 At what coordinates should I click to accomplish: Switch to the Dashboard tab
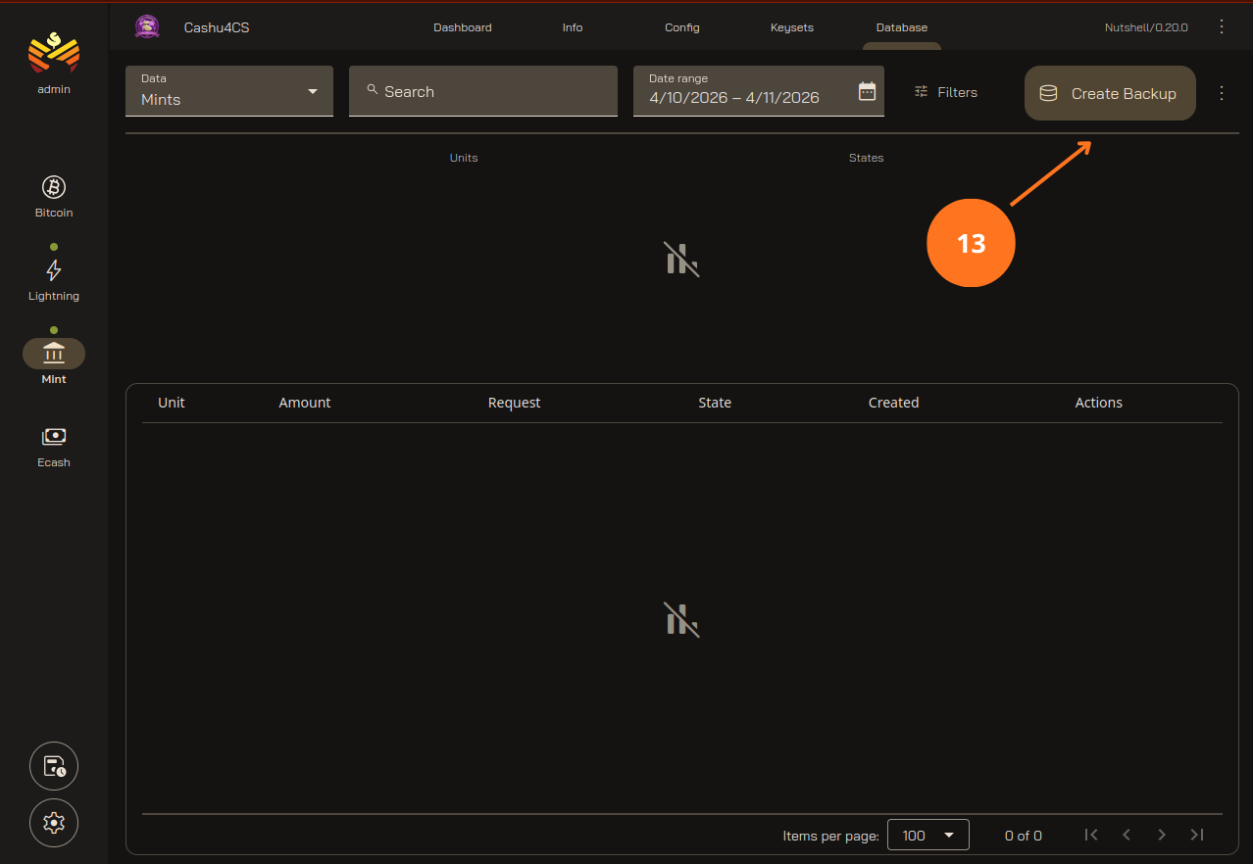click(x=463, y=27)
